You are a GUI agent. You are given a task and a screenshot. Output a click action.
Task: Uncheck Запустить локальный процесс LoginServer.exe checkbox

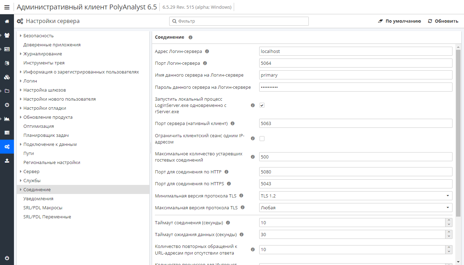262,105
